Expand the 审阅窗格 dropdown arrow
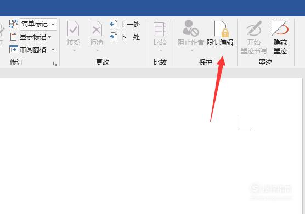 tap(53, 50)
